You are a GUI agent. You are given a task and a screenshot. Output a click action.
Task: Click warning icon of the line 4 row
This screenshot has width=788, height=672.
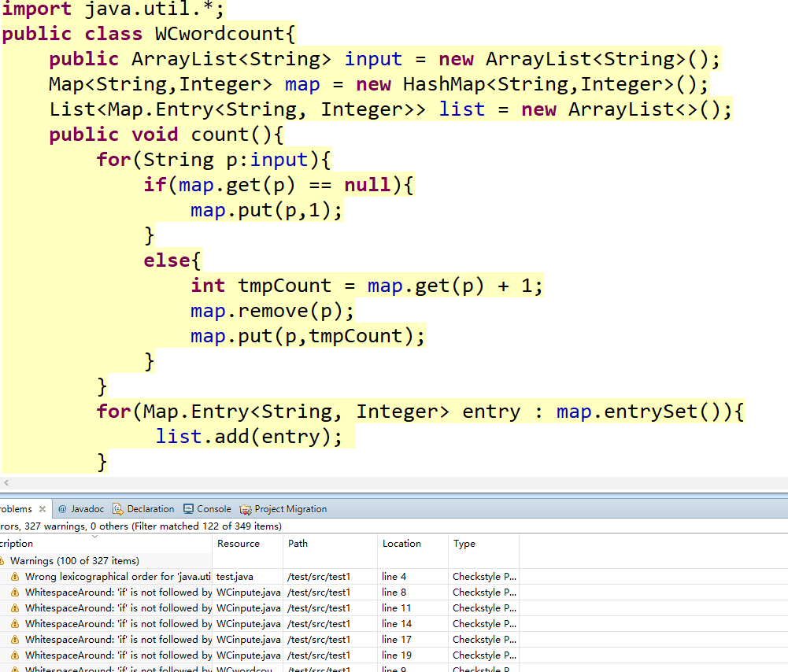[15, 577]
